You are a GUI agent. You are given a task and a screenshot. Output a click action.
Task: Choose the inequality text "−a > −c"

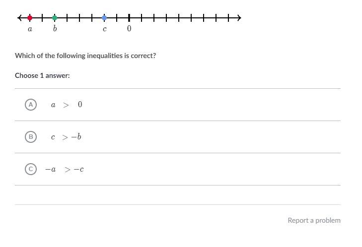(x=65, y=169)
